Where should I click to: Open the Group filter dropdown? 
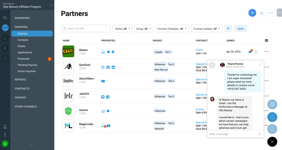[144, 29]
